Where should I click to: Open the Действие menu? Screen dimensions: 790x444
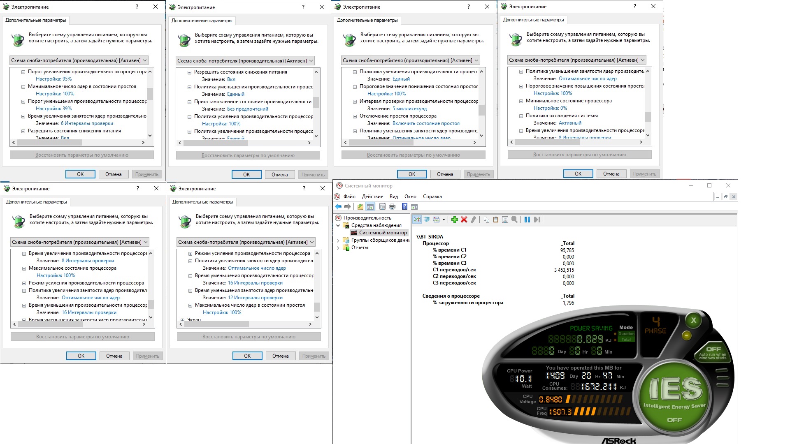[372, 197]
